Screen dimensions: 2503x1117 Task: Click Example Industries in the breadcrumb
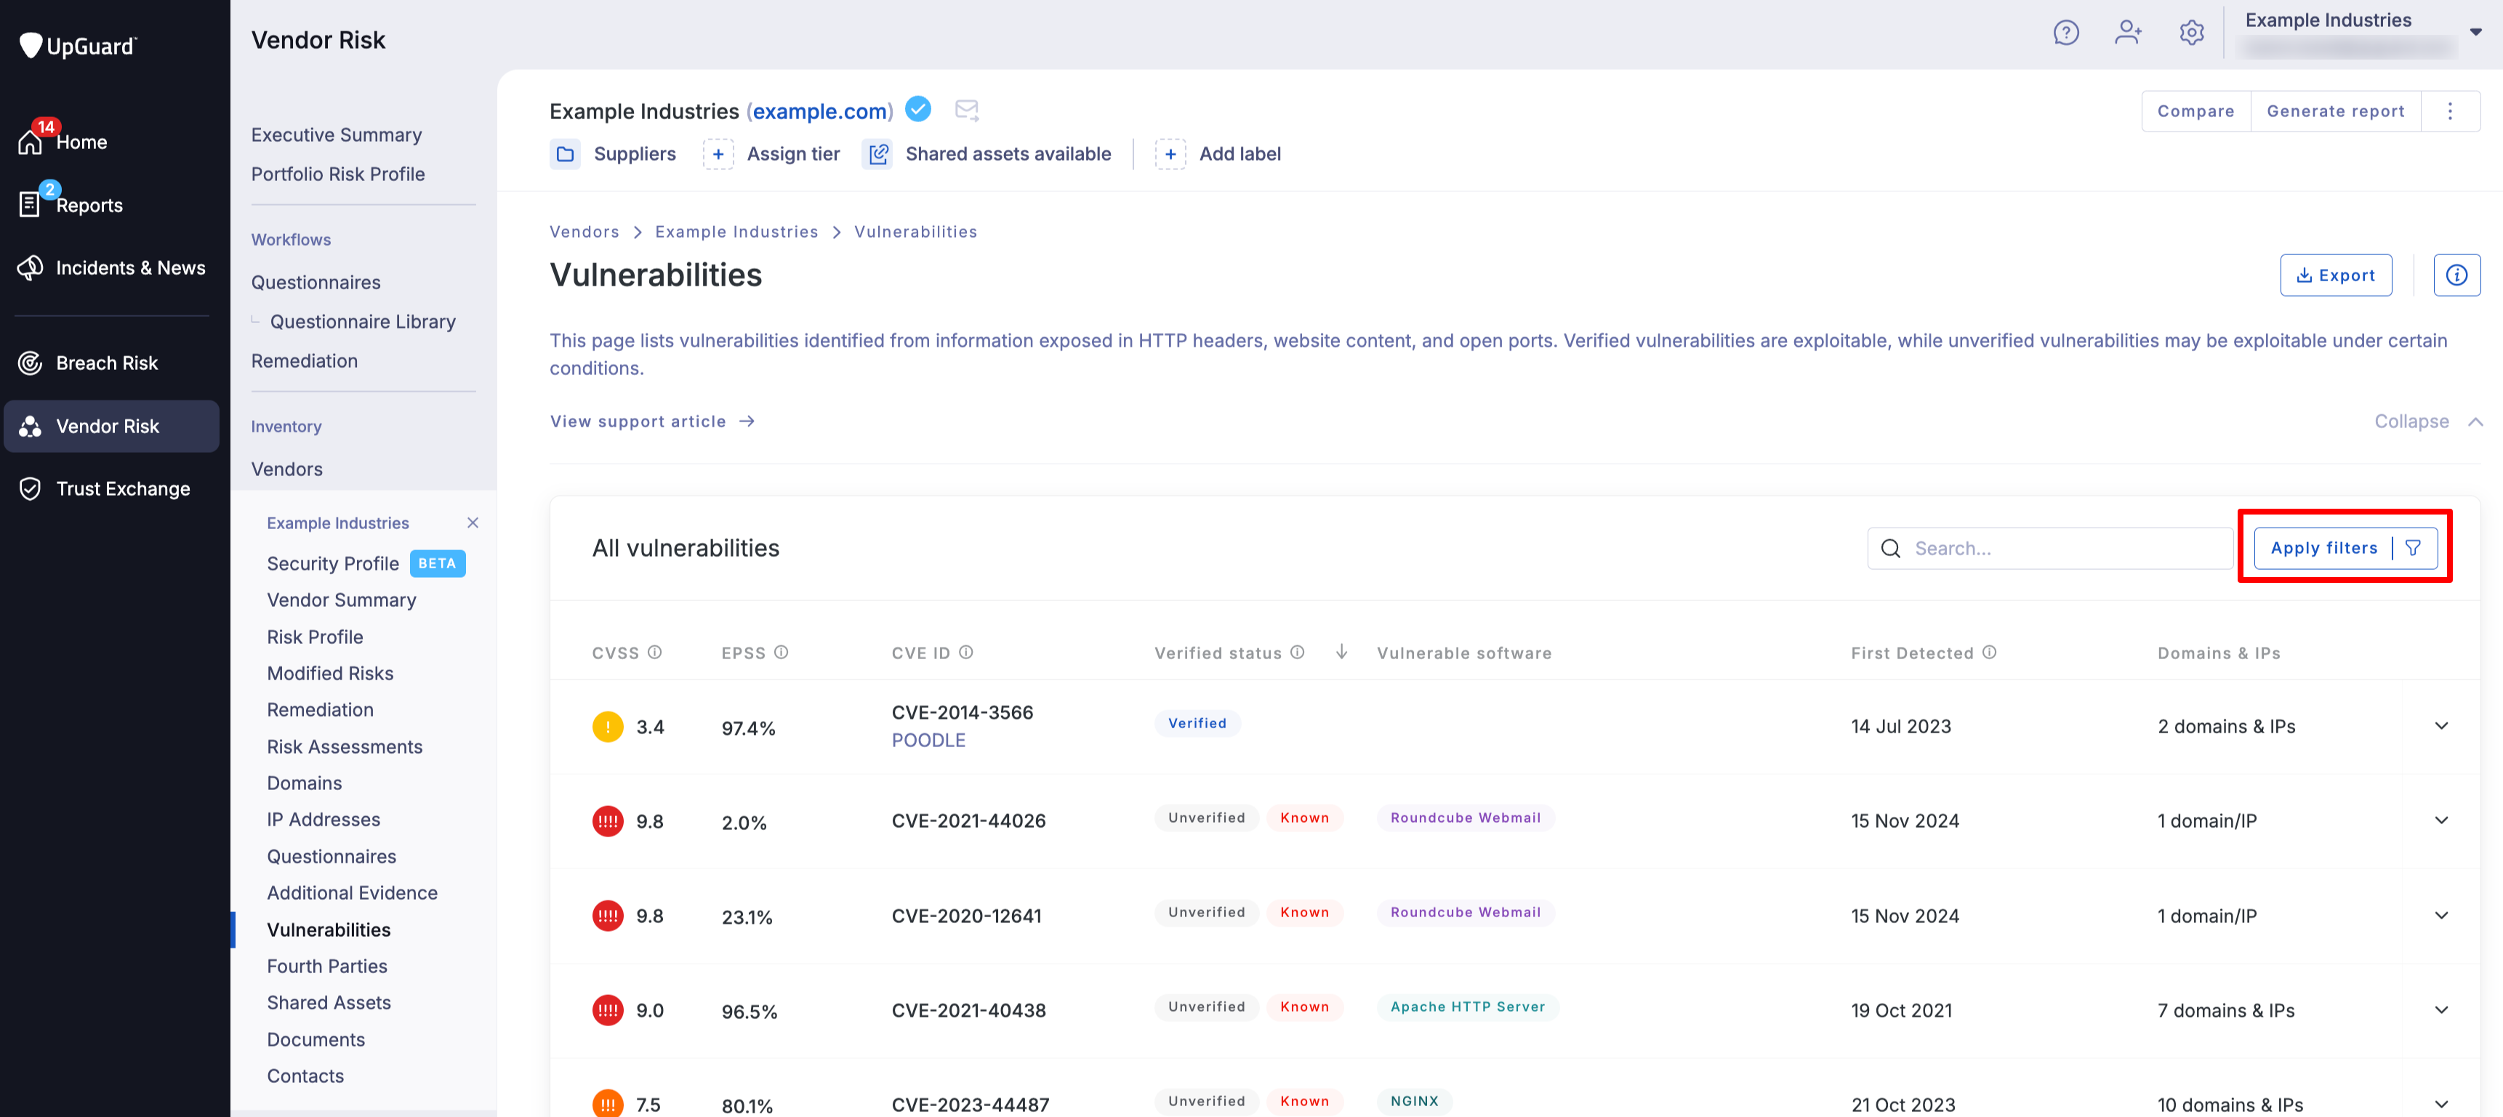[x=736, y=231]
